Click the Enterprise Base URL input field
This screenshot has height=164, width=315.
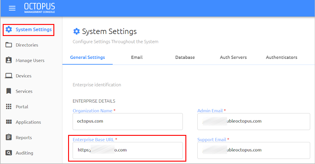click(x=127, y=150)
